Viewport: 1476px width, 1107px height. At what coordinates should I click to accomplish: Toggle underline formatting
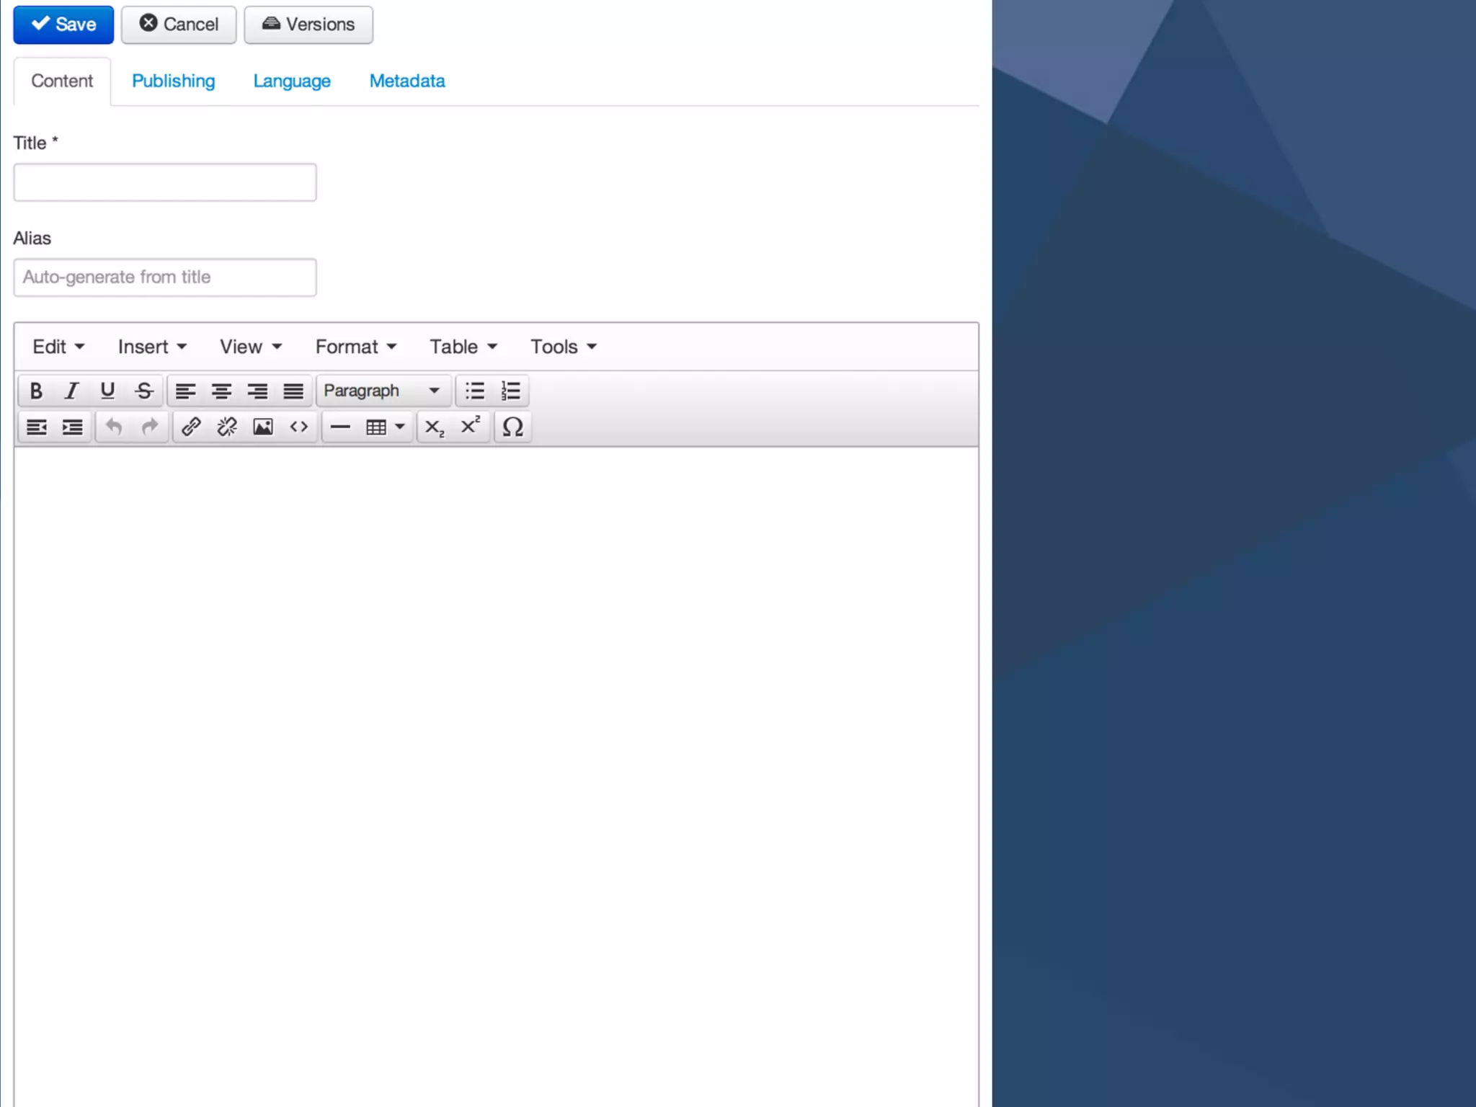click(107, 391)
